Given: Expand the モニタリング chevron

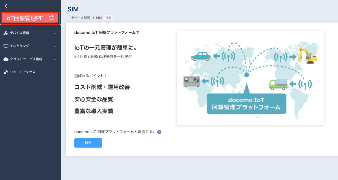Looking at the screenshot, I should tap(55, 46).
